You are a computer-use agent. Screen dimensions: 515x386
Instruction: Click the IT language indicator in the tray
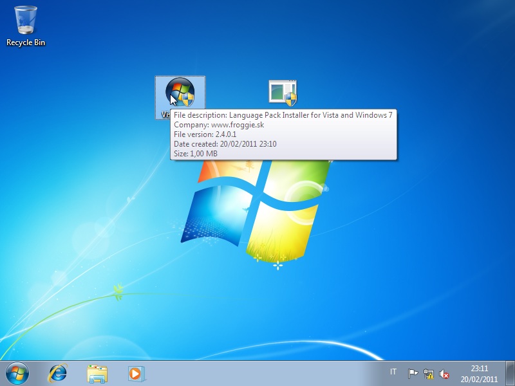(393, 372)
